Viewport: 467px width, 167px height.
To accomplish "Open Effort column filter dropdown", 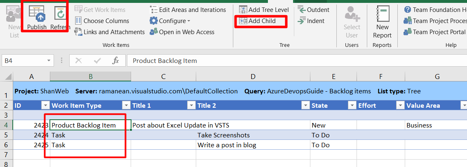I will (400, 105).
